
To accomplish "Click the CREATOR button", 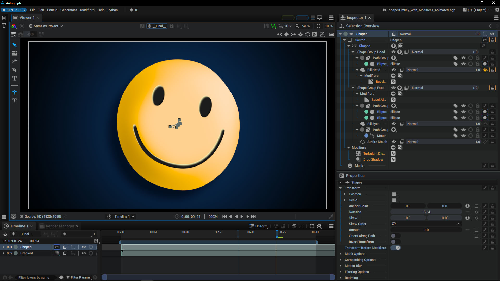I will 14,10.
